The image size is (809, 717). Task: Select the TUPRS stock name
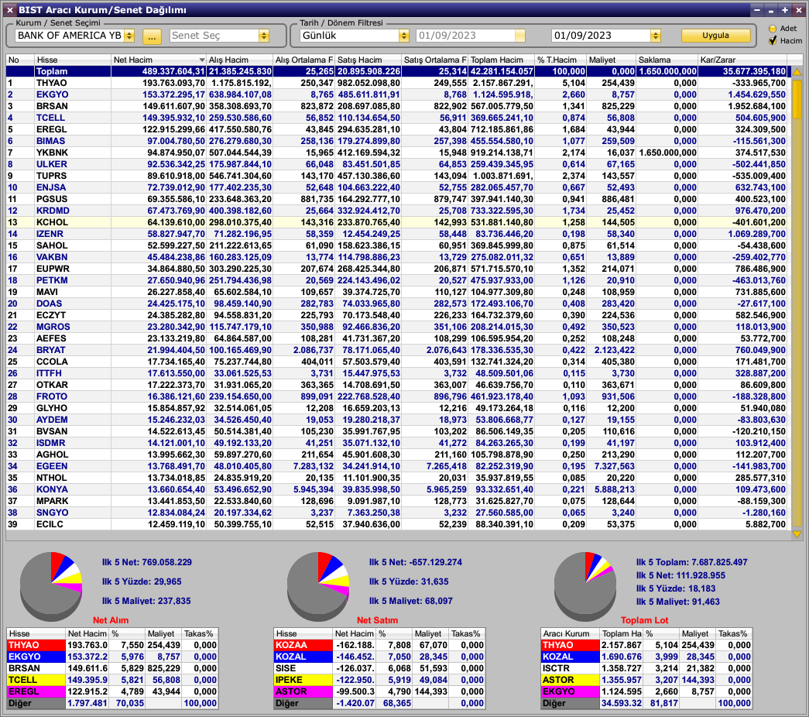(51, 176)
